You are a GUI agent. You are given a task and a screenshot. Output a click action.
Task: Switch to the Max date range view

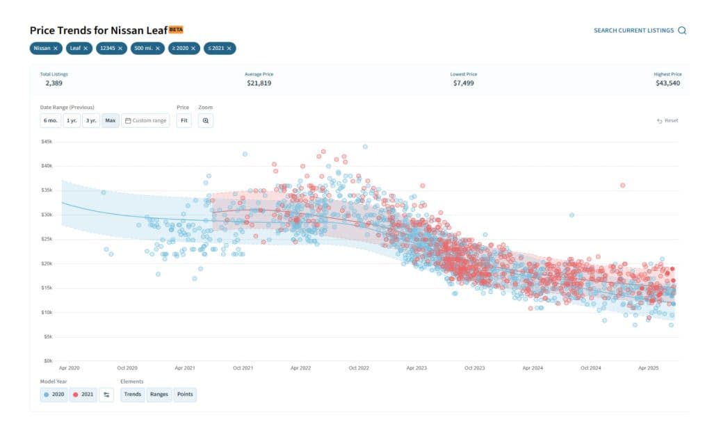tap(110, 120)
